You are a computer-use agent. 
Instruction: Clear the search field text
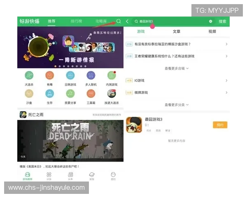210,21
